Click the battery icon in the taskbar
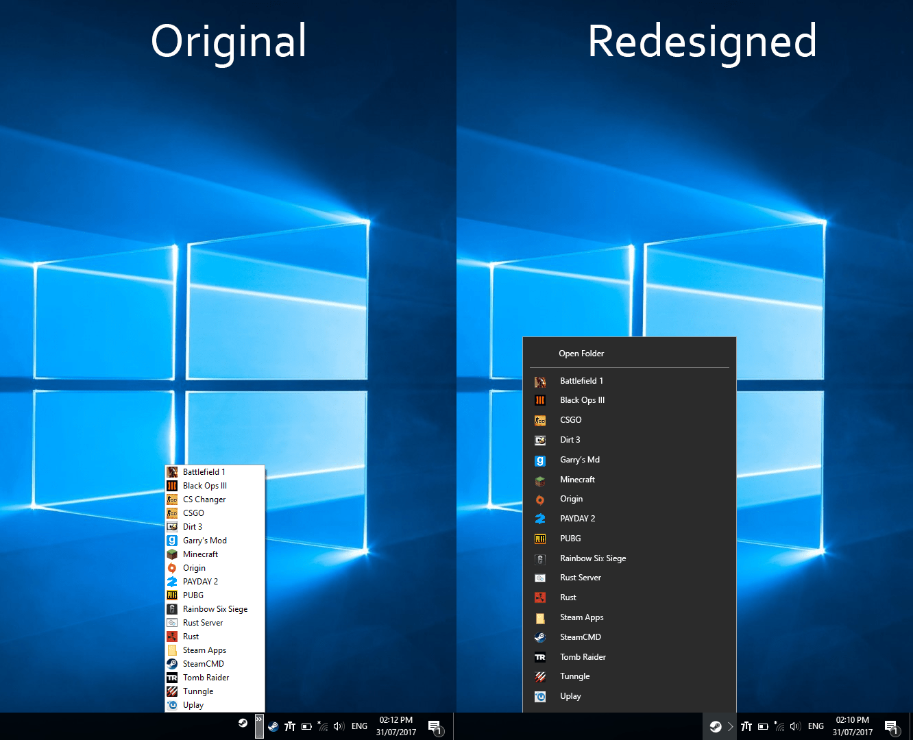The height and width of the screenshot is (740, 913). click(x=763, y=726)
